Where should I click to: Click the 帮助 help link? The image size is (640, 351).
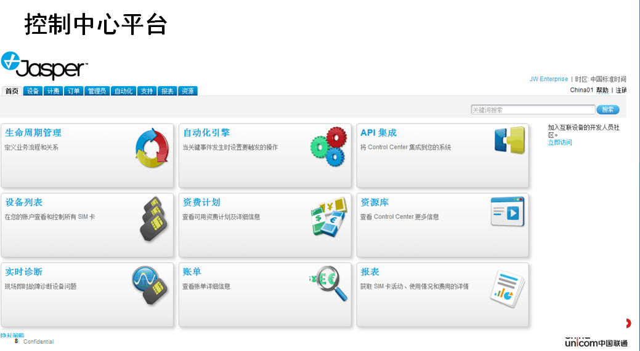(x=602, y=90)
